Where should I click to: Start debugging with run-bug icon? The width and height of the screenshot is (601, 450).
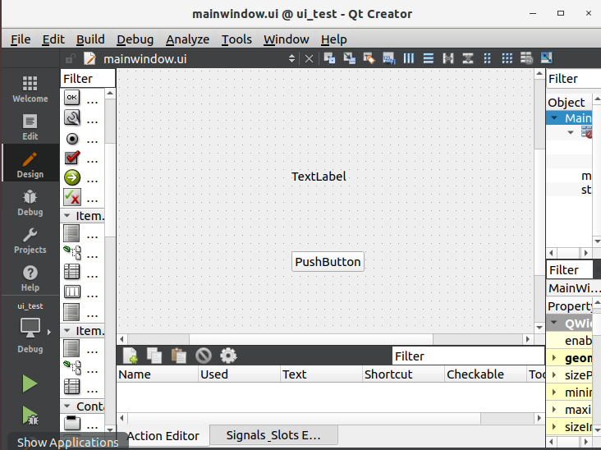click(x=30, y=416)
